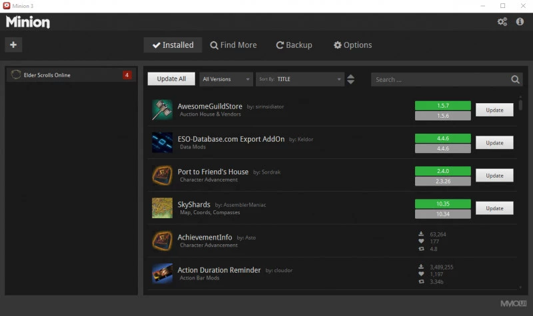
Task: Click the Update All button
Action: tap(171, 79)
